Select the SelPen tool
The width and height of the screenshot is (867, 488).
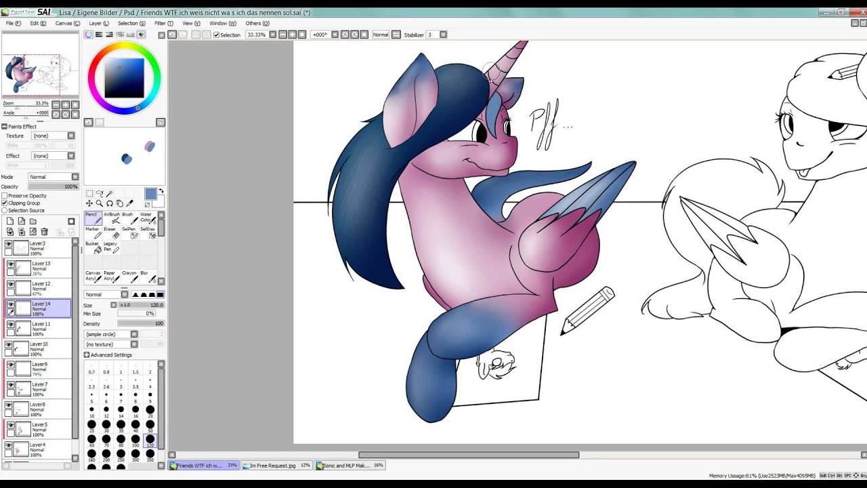[129, 233]
